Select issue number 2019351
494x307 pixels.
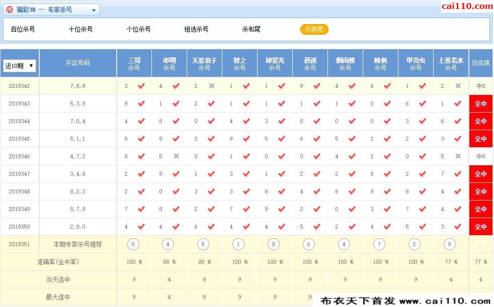(x=19, y=244)
